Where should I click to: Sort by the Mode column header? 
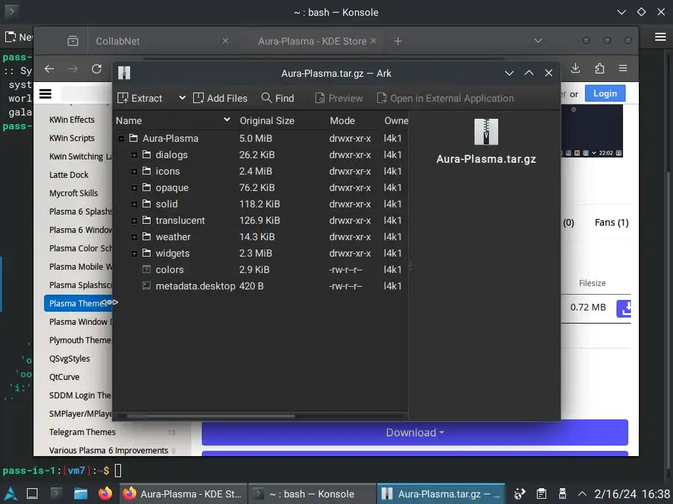(353, 121)
